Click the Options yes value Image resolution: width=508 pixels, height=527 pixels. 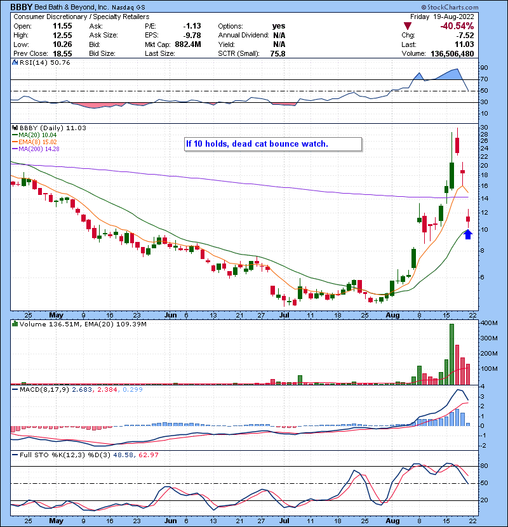(x=279, y=26)
